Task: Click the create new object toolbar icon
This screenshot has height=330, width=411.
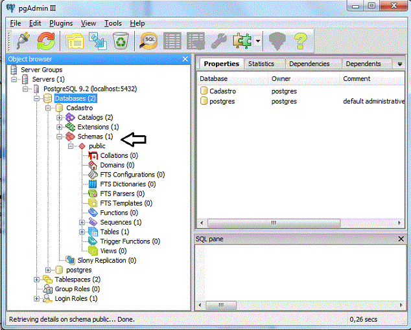Action: [97, 41]
